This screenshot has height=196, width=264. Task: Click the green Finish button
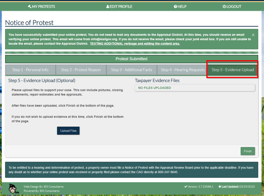coord(247,151)
